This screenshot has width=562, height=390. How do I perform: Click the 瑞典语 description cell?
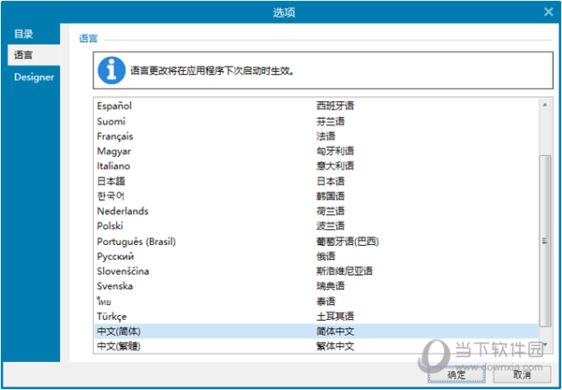pos(331,286)
